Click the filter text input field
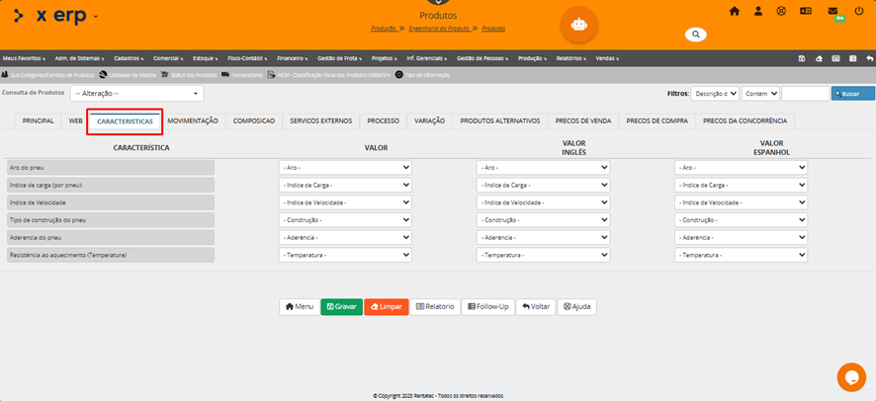Viewport: 876px width, 401px height. click(x=805, y=93)
